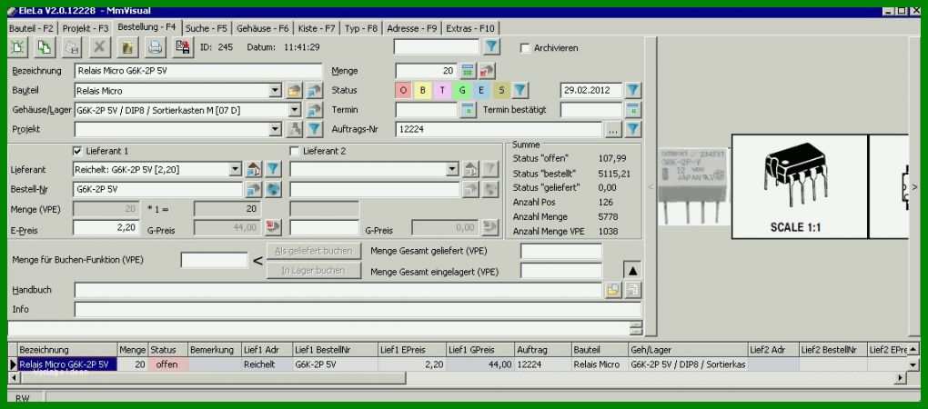
Task: Click filter icon after status letters
Action: pos(519,90)
